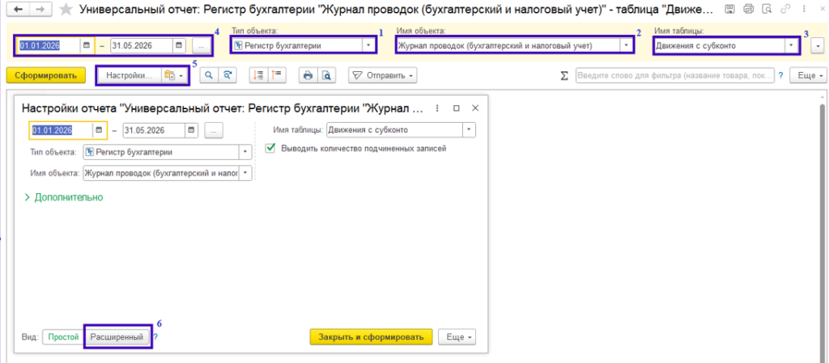Click Закрыть и сформировать button

[371, 337]
